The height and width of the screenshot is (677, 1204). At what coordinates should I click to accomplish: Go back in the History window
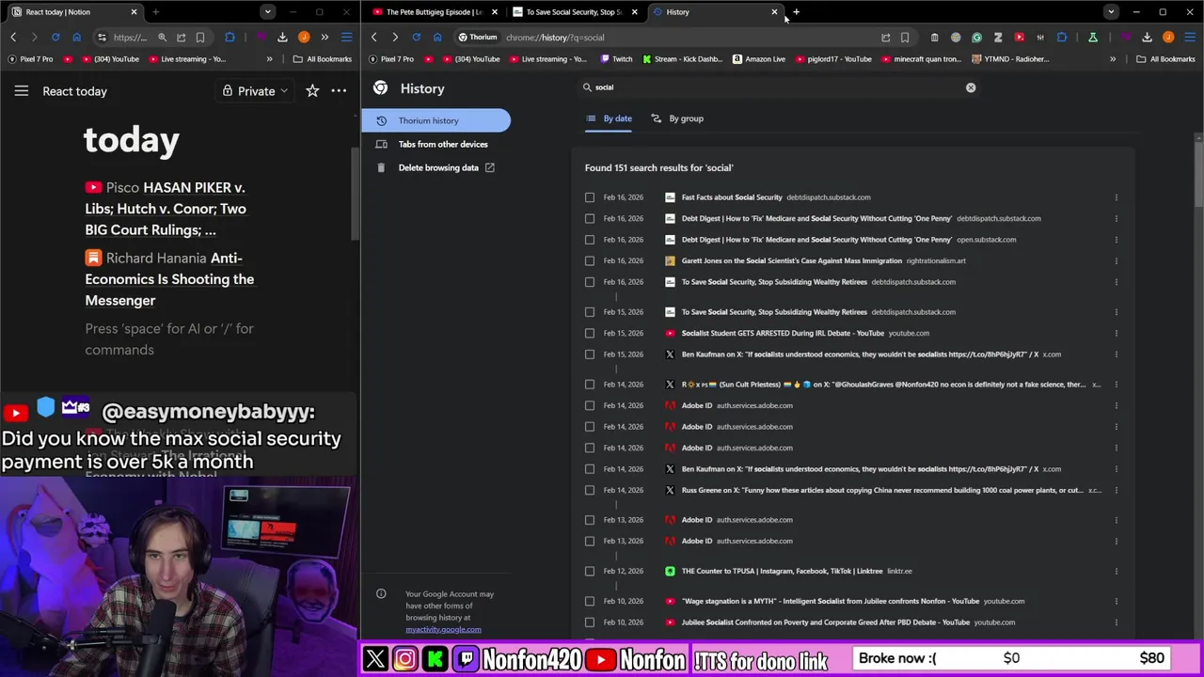click(x=373, y=37)
